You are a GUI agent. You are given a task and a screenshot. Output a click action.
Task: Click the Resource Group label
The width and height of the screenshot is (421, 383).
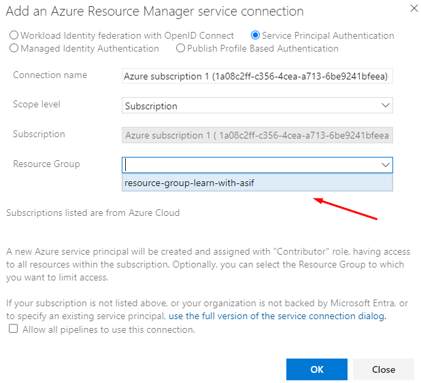pos(46,164)
